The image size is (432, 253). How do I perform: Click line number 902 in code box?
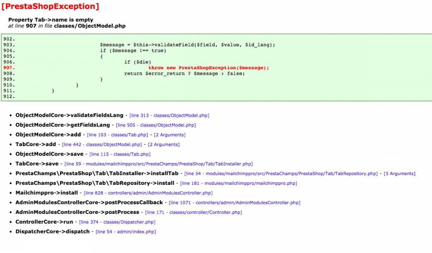coord(9,39)
